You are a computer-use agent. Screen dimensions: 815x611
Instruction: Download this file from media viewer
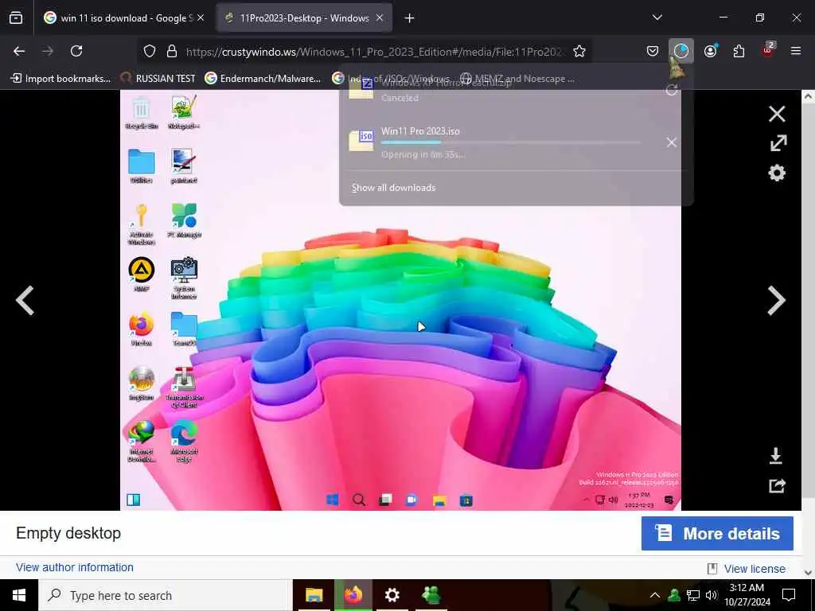pos(776,456)
